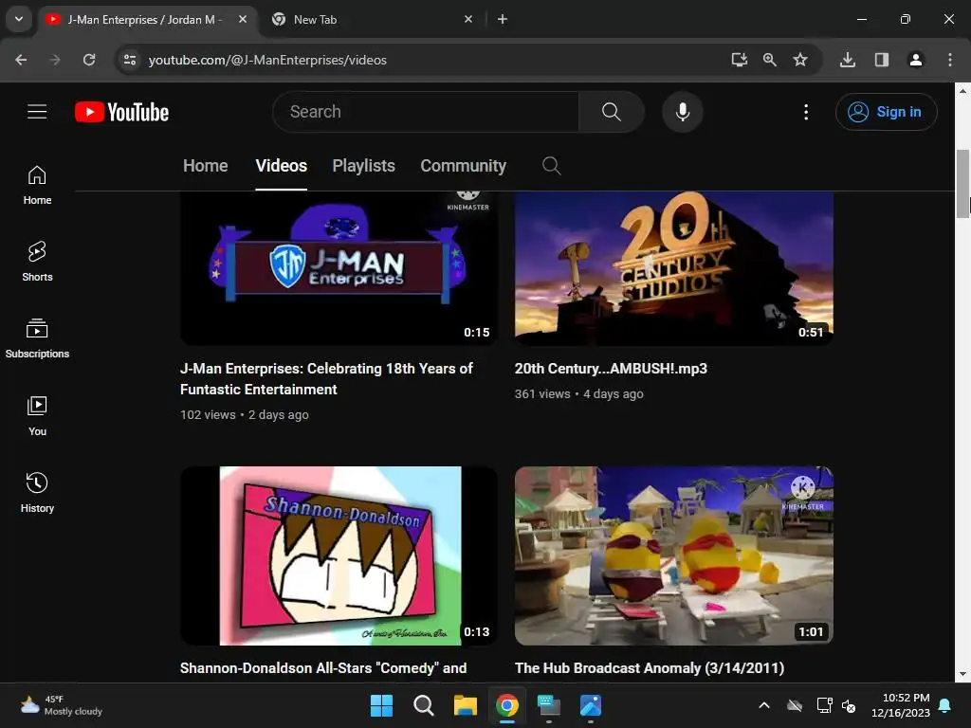Go to Home in sidebar

tap(37, 185)
